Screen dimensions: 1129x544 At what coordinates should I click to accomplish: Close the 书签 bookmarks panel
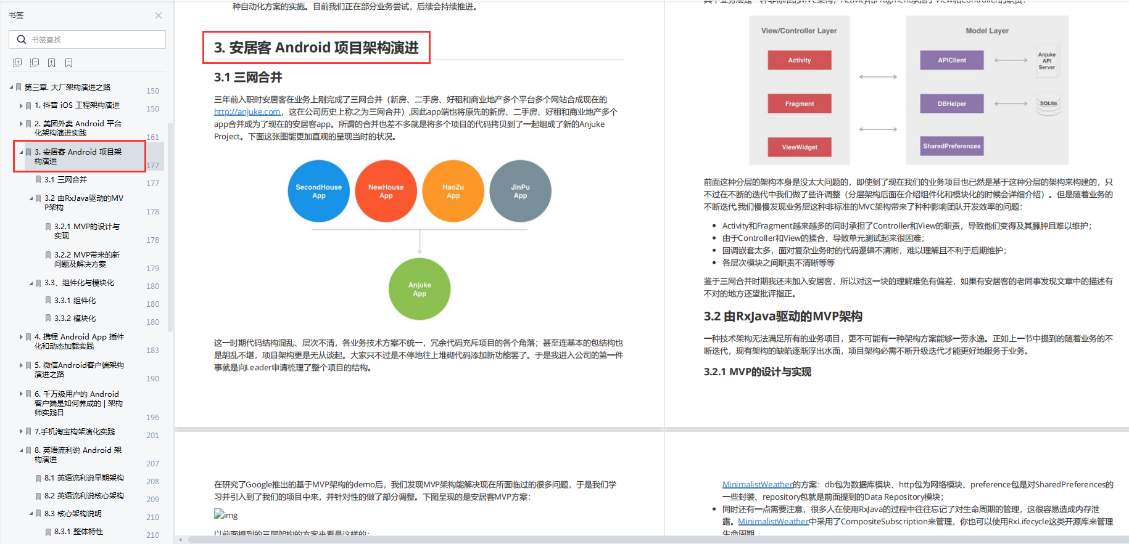pyautogui.click(x=159, y=15)
